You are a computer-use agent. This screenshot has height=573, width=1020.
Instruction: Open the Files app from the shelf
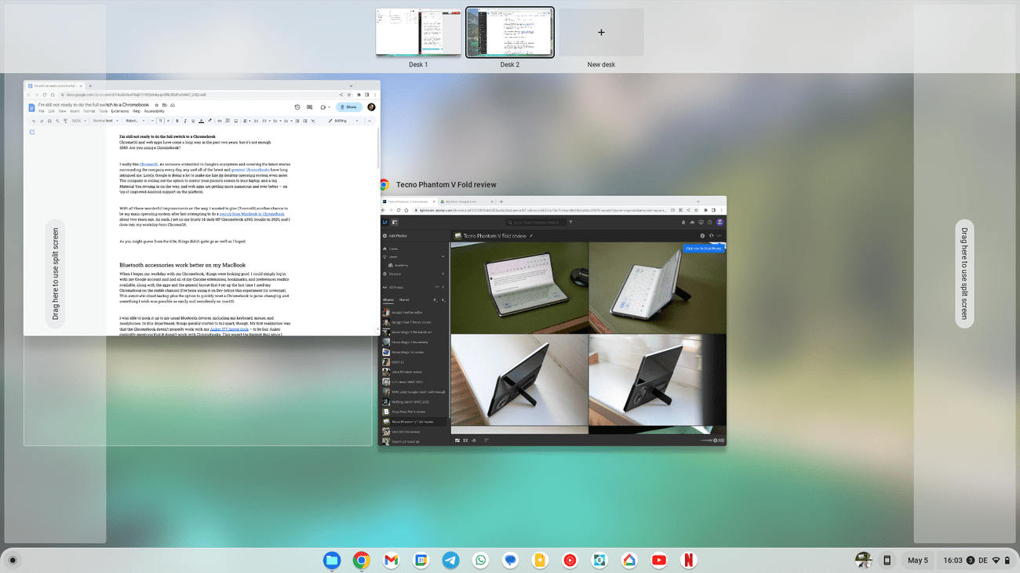332,560
